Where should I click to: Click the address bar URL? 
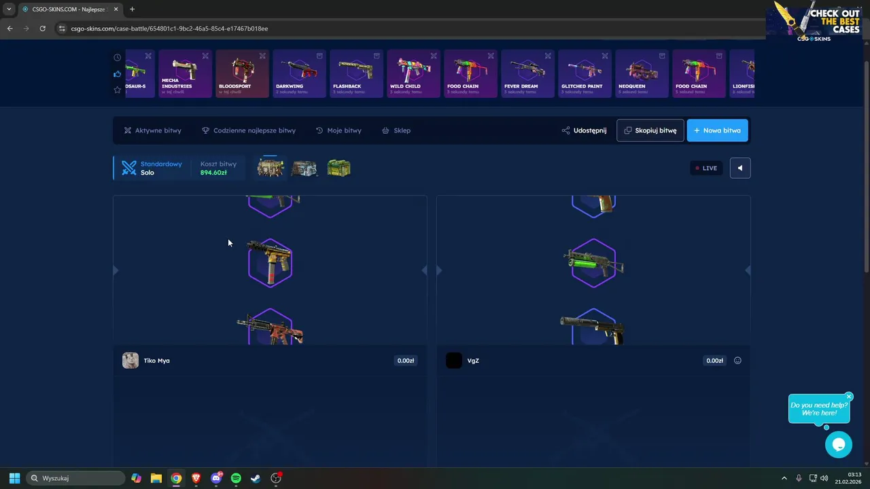tap(169, 29)
